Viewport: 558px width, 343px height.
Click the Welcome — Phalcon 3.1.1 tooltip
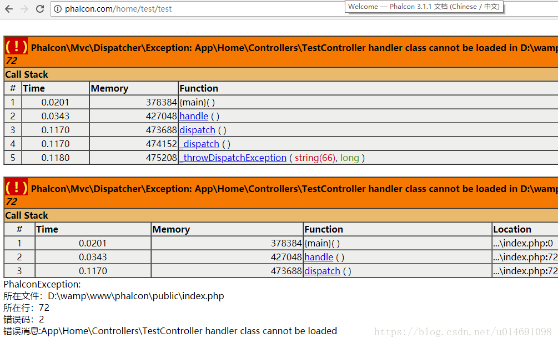click(424, 7)
